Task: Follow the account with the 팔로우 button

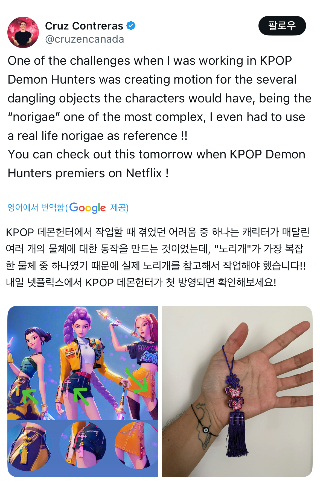Action: pyautogui.click(x=282, y=26)
